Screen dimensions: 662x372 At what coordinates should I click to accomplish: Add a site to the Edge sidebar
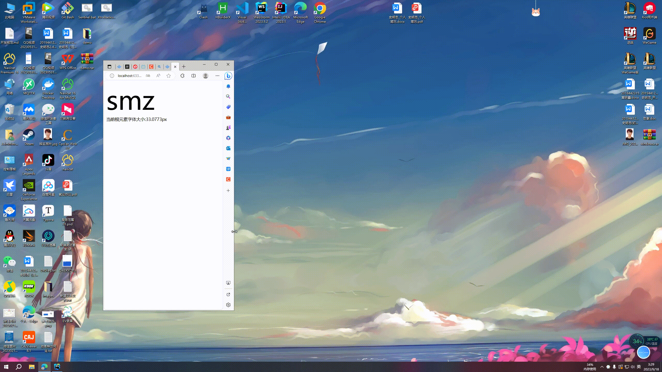point(228,190)
